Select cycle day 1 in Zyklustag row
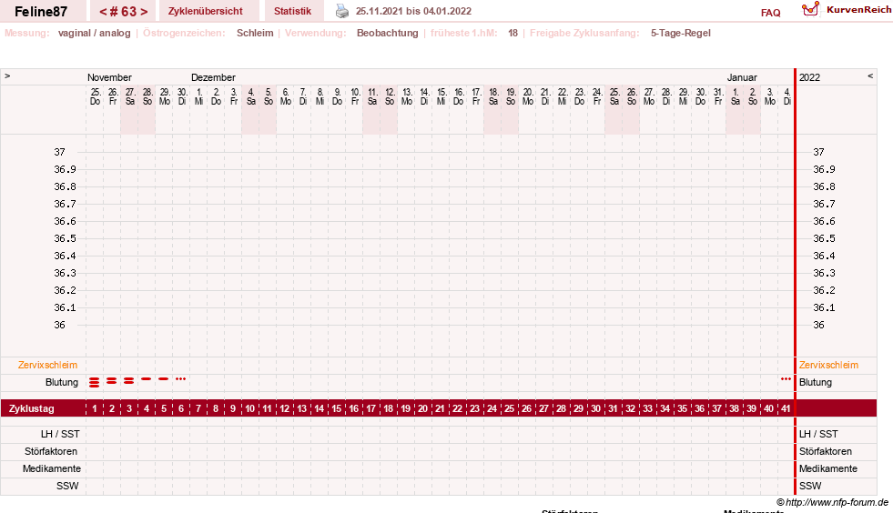 95,408
